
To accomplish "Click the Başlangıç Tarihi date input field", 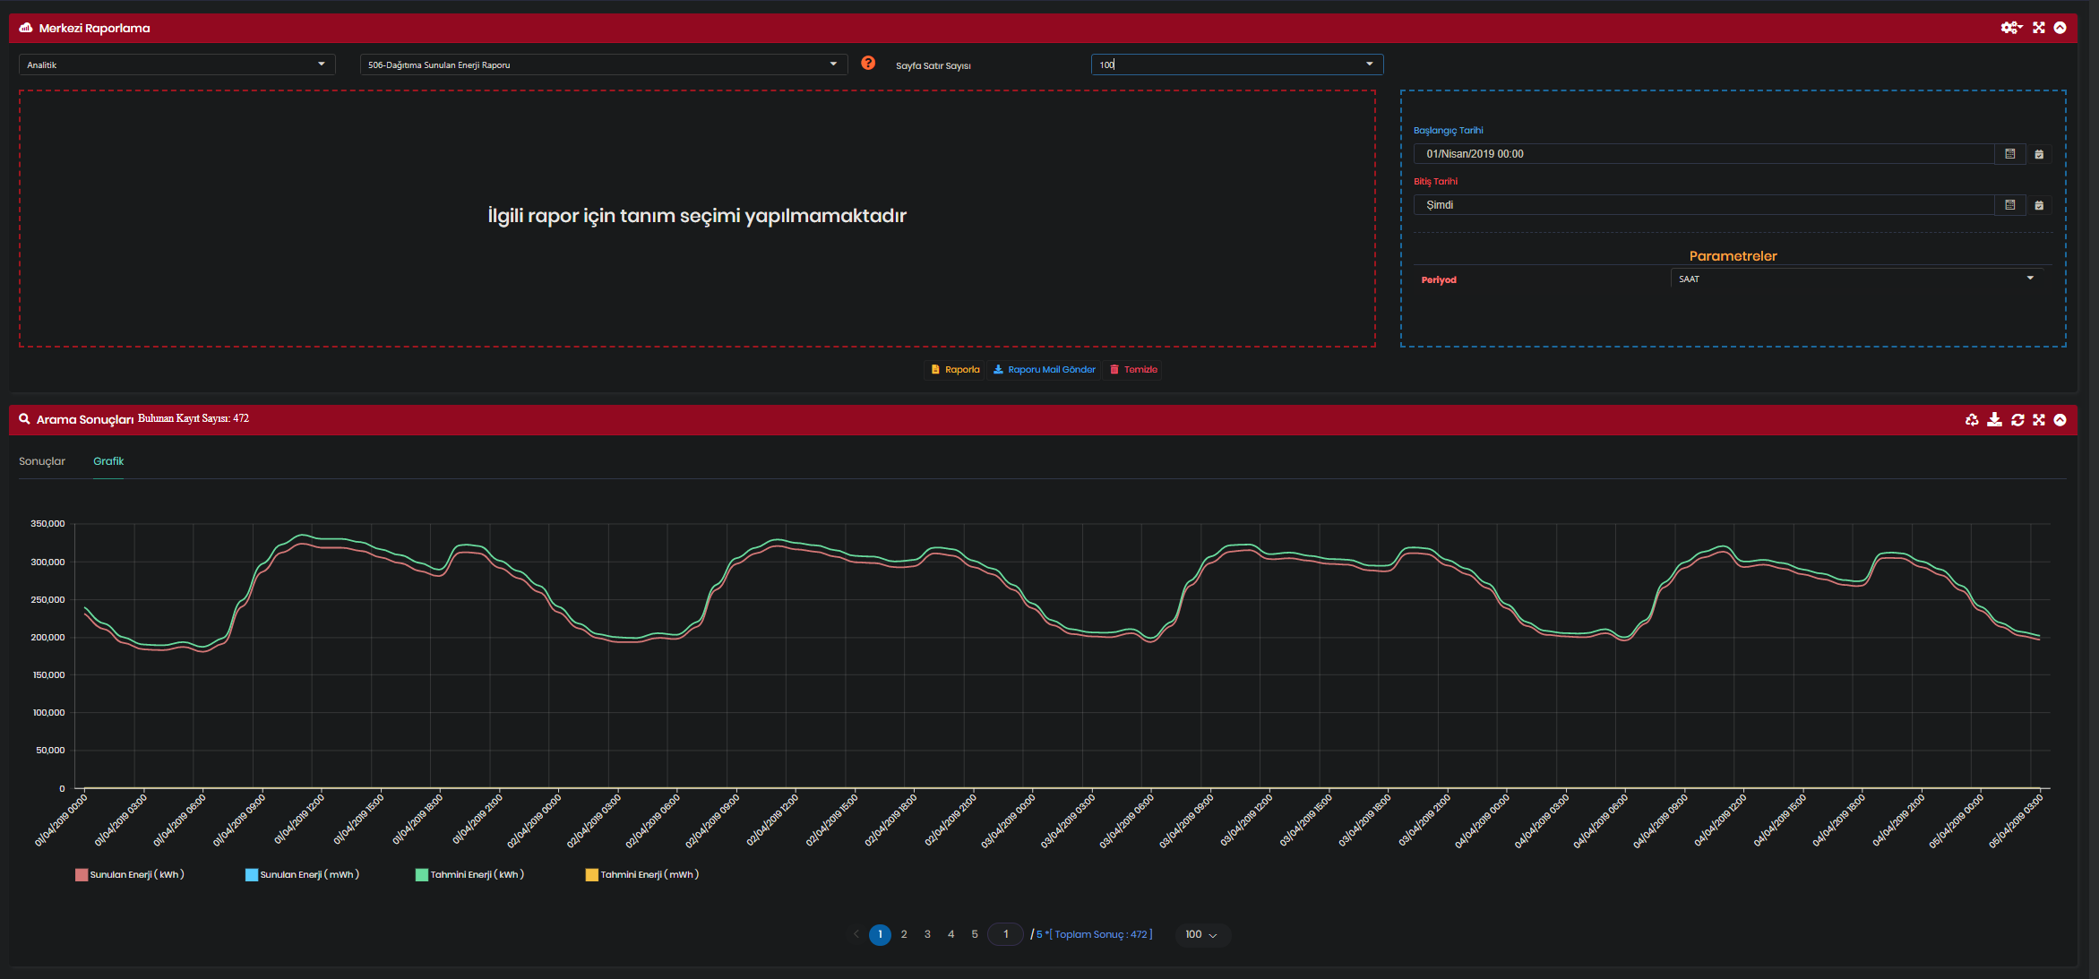I will pos(1704,154).
